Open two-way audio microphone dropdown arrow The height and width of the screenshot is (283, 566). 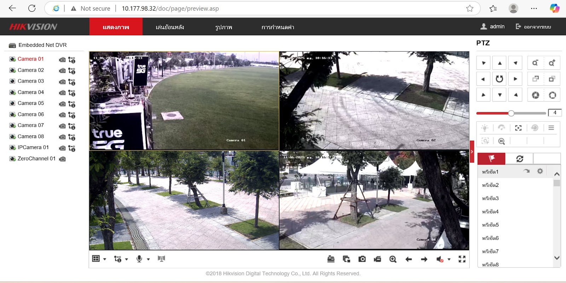click(149, 259)
